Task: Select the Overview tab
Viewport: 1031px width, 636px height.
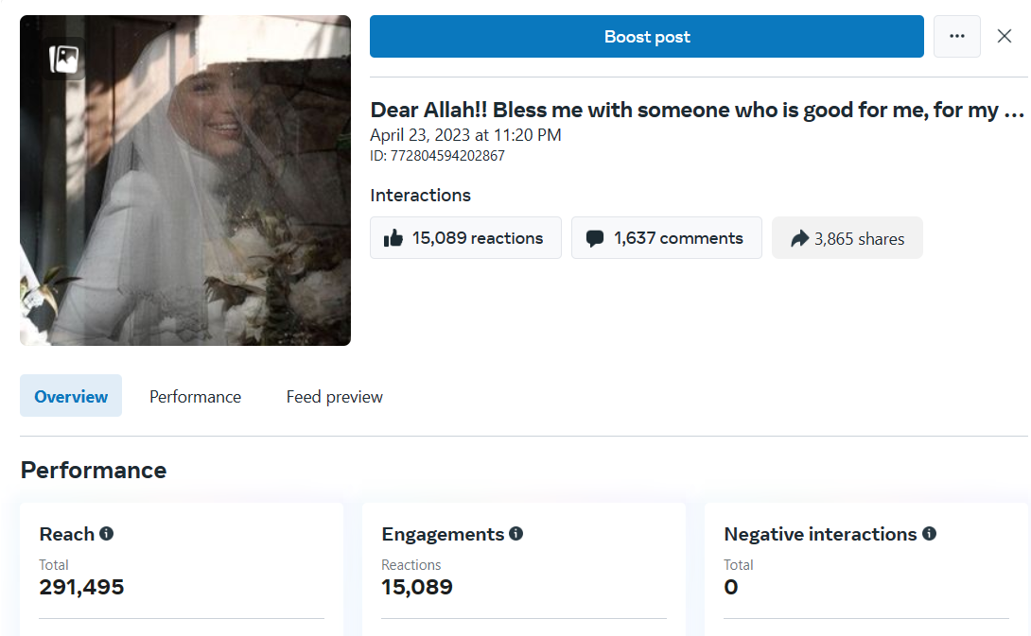Action: pos(71,397)
